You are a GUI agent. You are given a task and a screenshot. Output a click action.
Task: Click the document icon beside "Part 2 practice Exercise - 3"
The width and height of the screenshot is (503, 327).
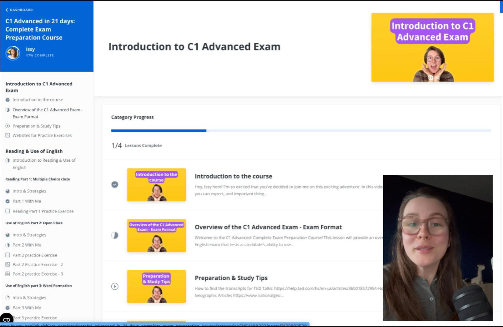pos(8,274)
